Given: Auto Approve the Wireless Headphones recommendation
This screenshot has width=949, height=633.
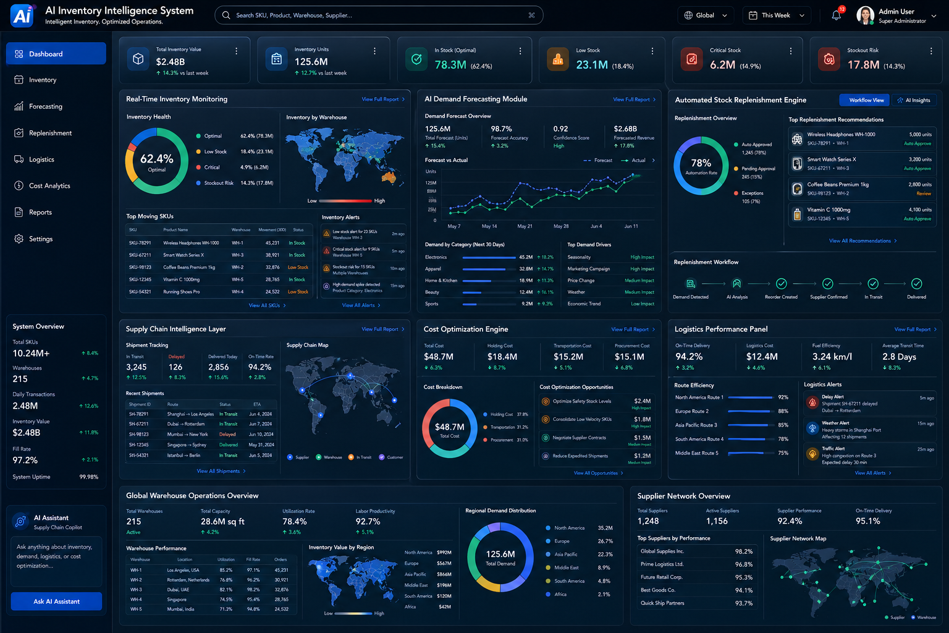Looking at the screenshot, I should [917, 143].
